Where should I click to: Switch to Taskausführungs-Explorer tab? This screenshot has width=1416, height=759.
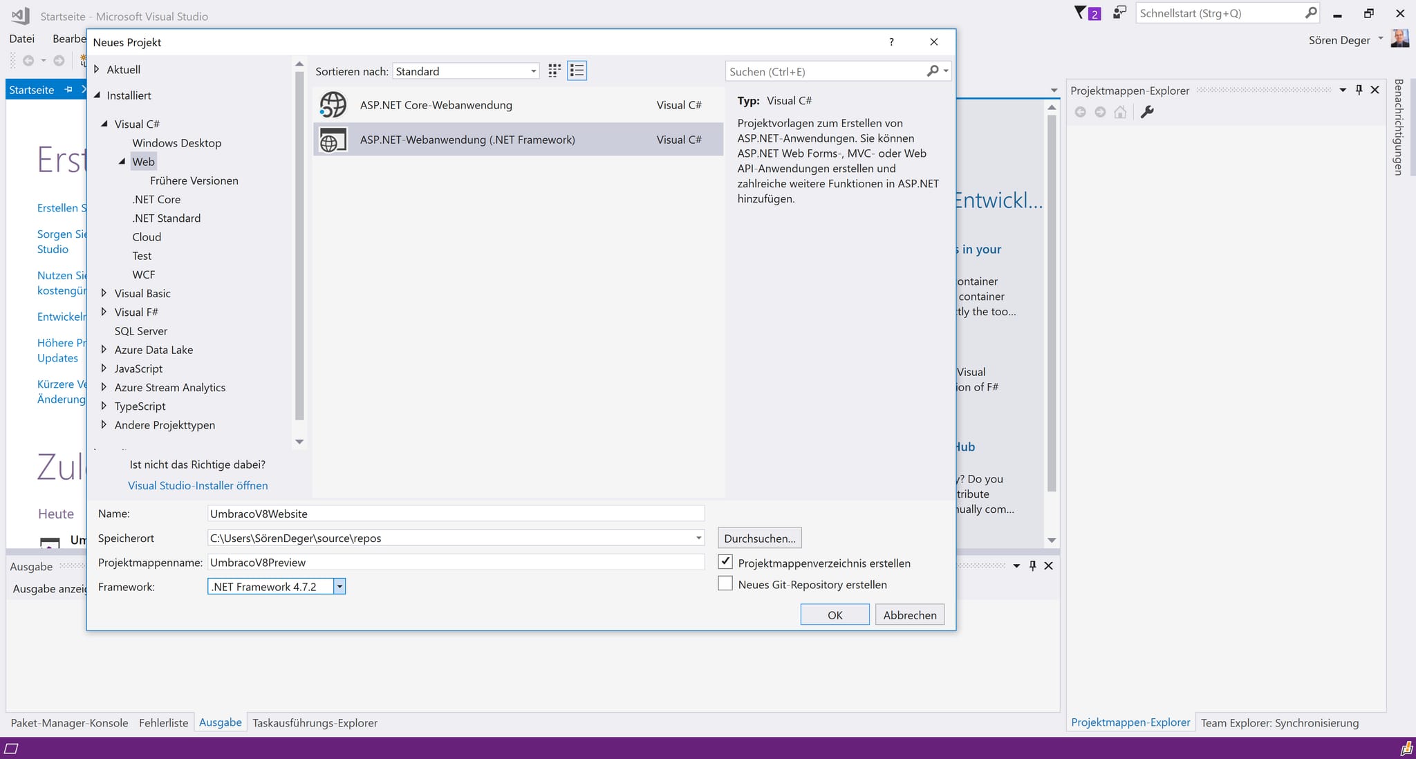(x=315, y=723)
